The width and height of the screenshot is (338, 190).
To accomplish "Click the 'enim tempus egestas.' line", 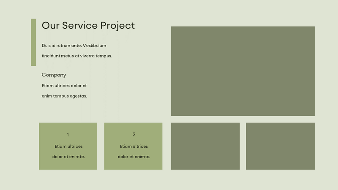I will tap(65, 96).
